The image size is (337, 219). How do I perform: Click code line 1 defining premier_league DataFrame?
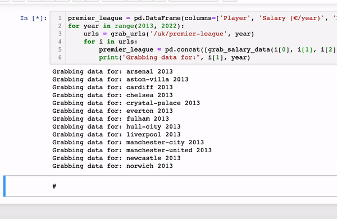[202, 18]
